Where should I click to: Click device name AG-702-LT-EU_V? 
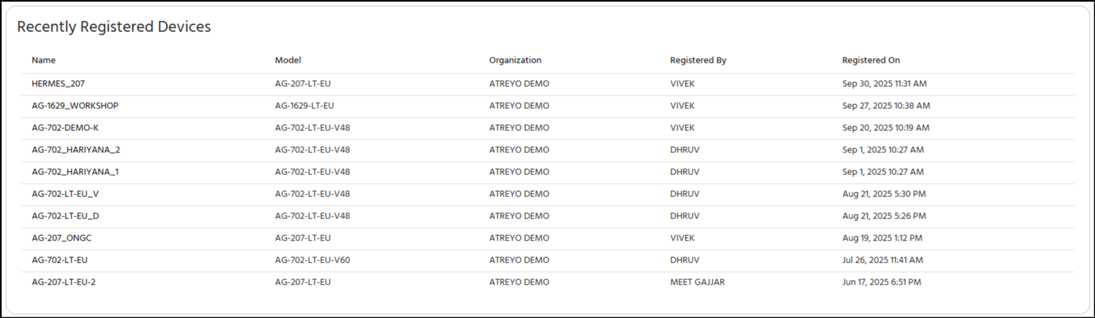click(x=65, y=194)
